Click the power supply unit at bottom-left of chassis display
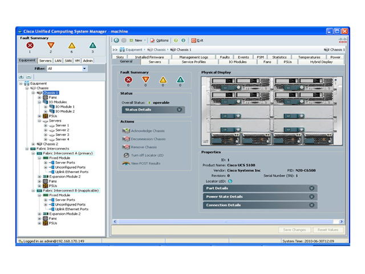Screen dimensions: 365x274 225,139
